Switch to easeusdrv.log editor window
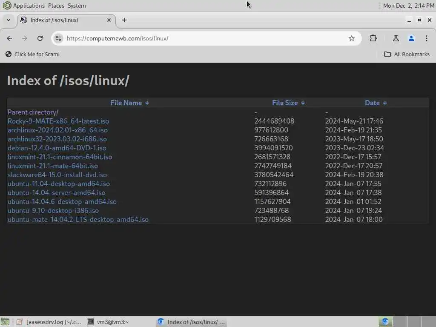Image resolution: width=436 pixels, height=327 pixels. coord(49,322)
